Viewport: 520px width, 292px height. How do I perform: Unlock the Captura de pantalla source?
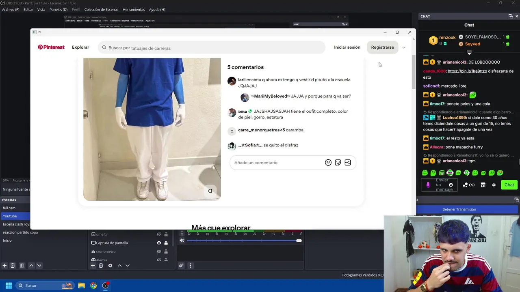pyautogui.click(x=166, y=243)
